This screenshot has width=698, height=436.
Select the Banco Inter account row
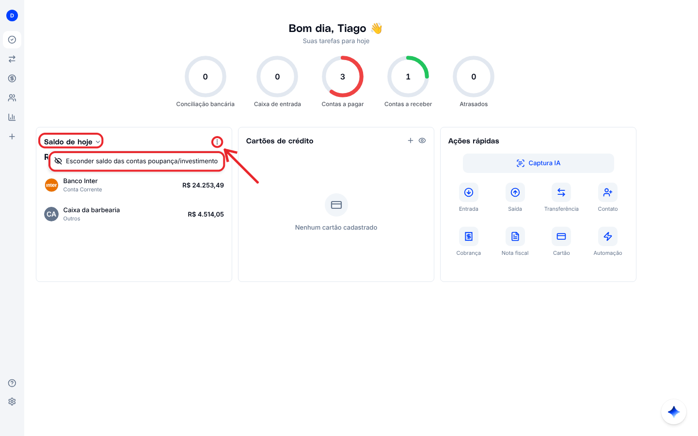pos(134,185)
